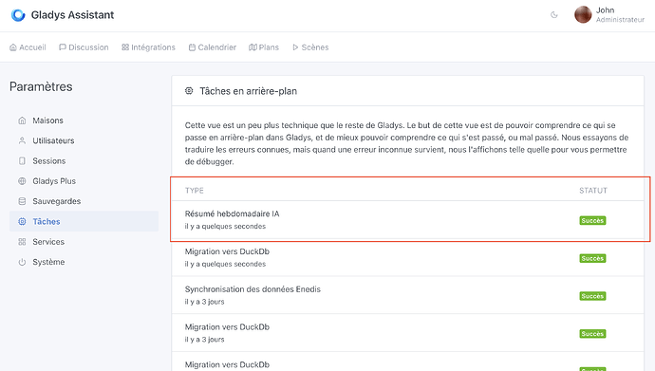Click the Maisons house icon in sidebar
The height and width of the screenshot is (371, 655).
click(x=22, y=121)
